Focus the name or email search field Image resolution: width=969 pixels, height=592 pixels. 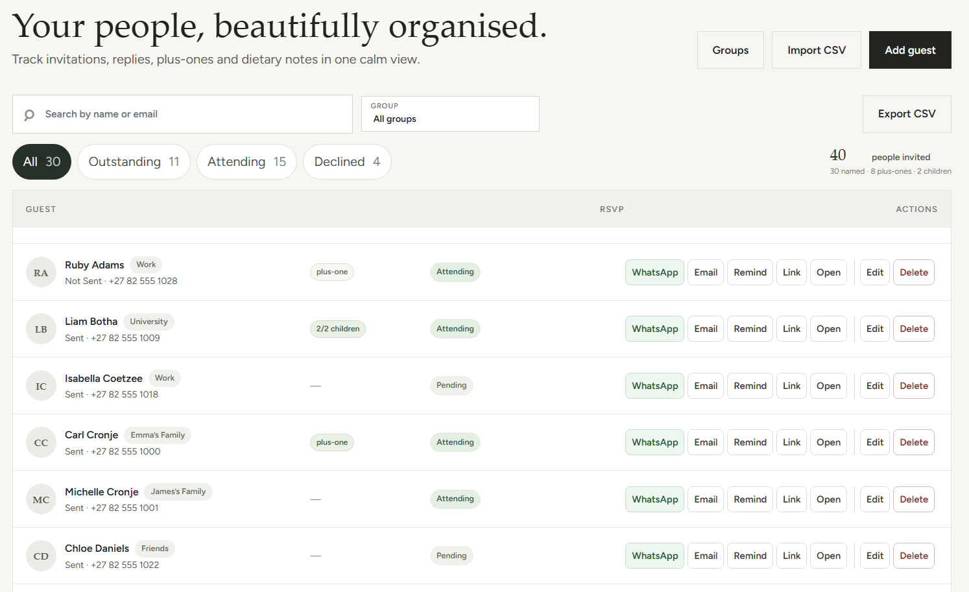182,114
